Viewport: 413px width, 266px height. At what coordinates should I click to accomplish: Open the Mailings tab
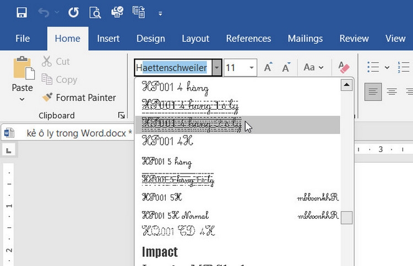click(305, 39)
